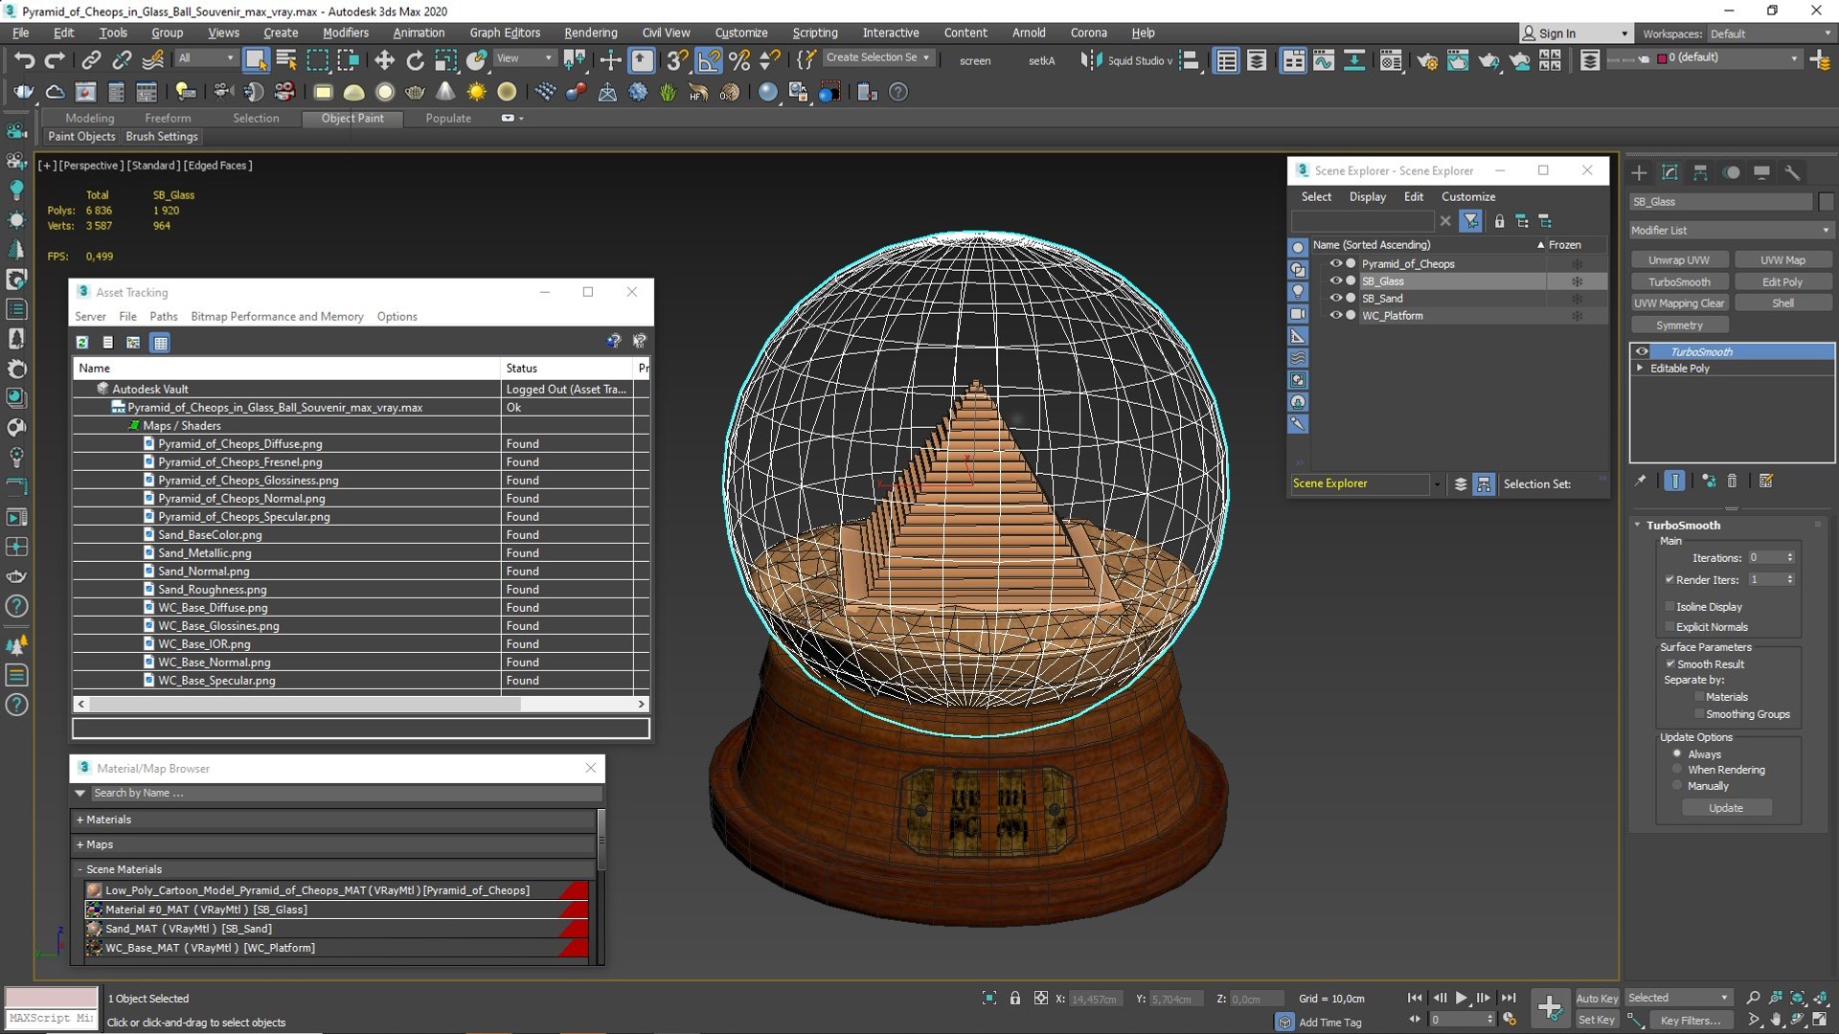Click the Unwrap UVW modifier button
The width and height of the screenshot is (1839, 1034).
(x=1678, y=259)
